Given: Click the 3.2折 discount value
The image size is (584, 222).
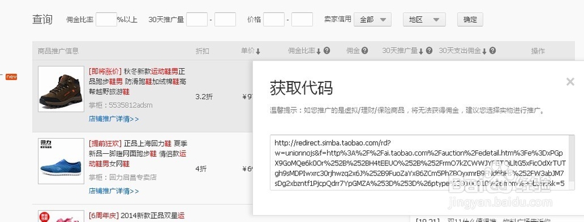Looking at the screenshot, I should click(x=204, y=97).
